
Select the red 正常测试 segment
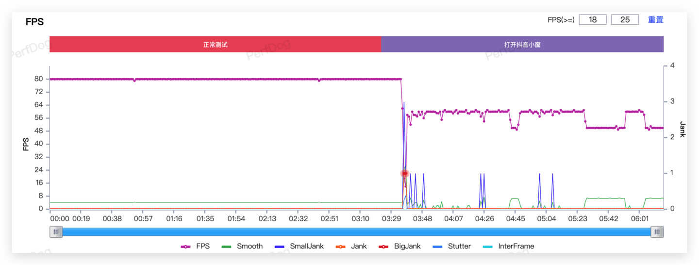pyautogui.click(x=215, y=44)
